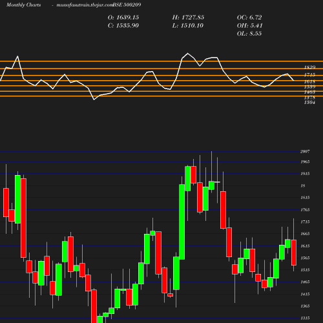Click the 1765 price label on candlestick axis
The width and height of the screenshot is (323, 323).
click(305, 210)
